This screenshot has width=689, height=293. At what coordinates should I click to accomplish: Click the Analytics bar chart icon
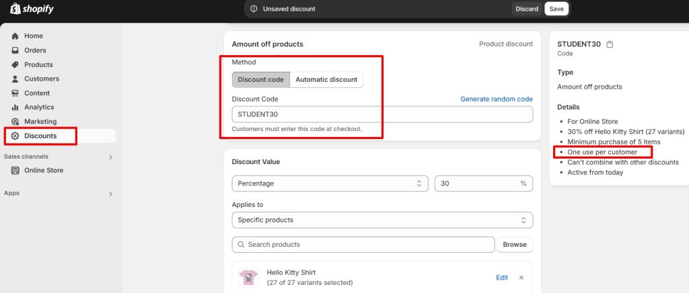click(15, 107)
